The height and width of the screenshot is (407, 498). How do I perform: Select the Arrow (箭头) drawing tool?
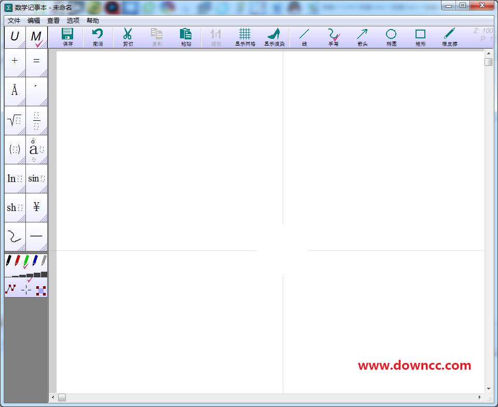click(362, 37)
